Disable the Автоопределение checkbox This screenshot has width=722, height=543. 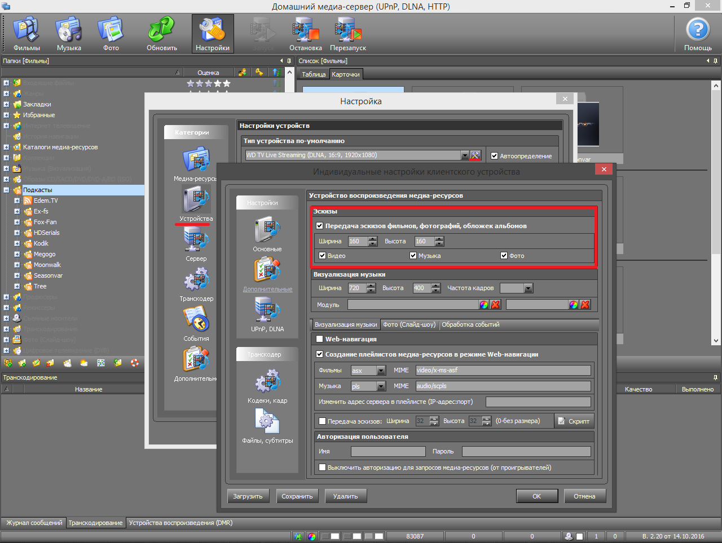pyautogui.click(x=495, y=156)
